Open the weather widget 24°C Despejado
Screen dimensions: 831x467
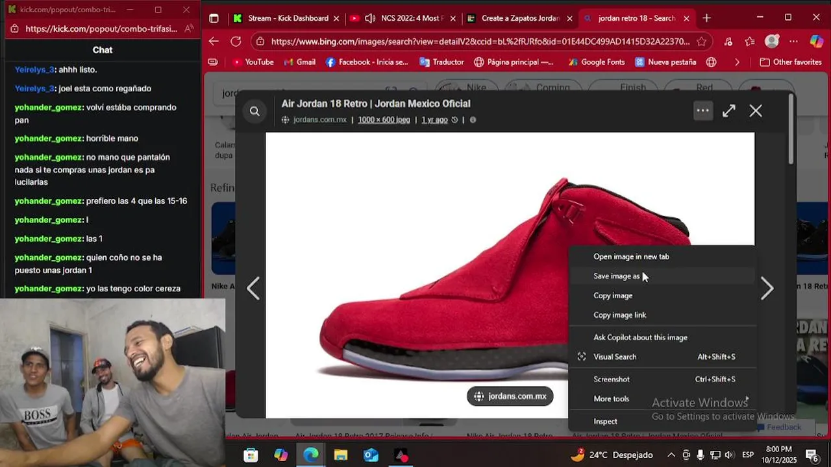[x=611, y=455]
